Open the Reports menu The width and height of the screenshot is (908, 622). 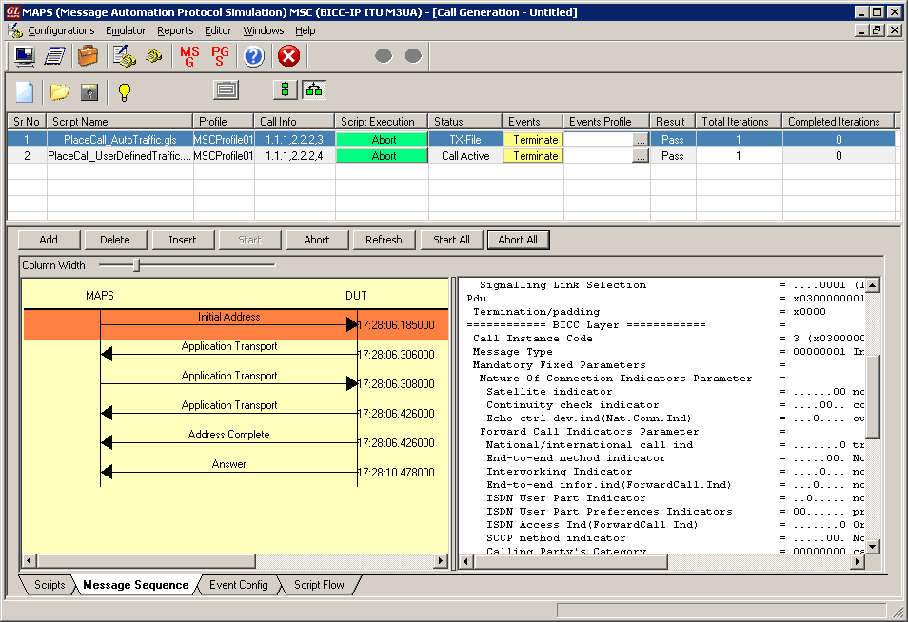(175, 30)
